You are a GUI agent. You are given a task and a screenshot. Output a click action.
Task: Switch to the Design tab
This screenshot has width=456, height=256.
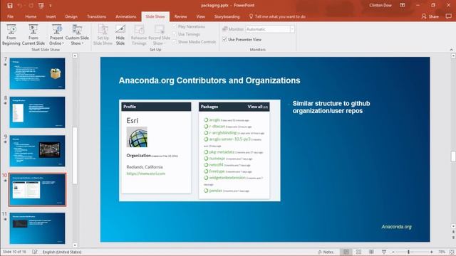[71, 16]
